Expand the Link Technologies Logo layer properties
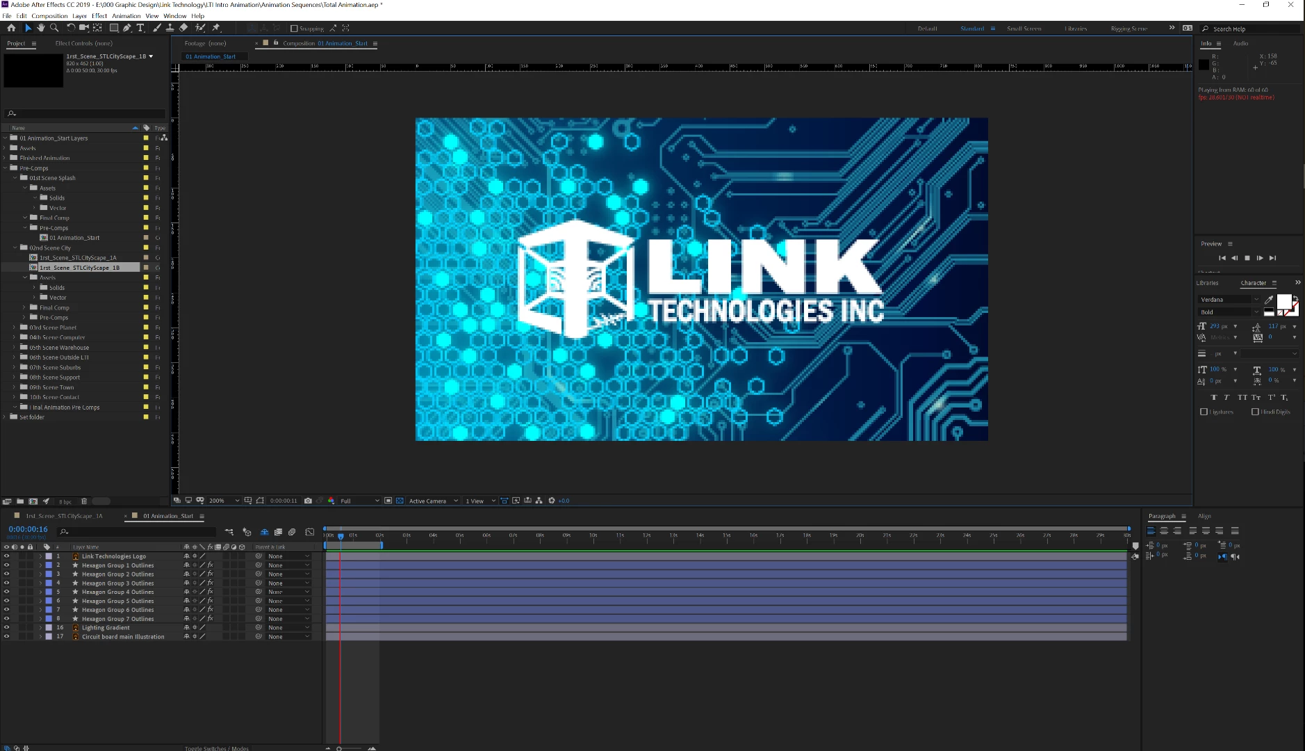Image resolution: width=1305 pixels, height=751 pixels. coord(40,556)
